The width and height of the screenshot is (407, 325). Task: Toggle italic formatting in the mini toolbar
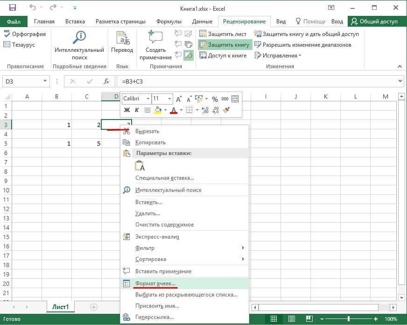coord(136,110)
